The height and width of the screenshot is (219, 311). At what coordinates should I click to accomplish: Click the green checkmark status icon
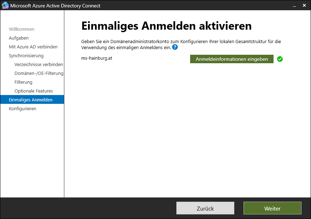pyautogui.click(x=280, y=59)
